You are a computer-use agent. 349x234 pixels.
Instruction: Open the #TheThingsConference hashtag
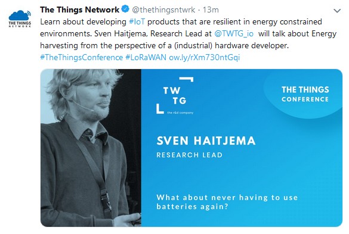point(82,57)
